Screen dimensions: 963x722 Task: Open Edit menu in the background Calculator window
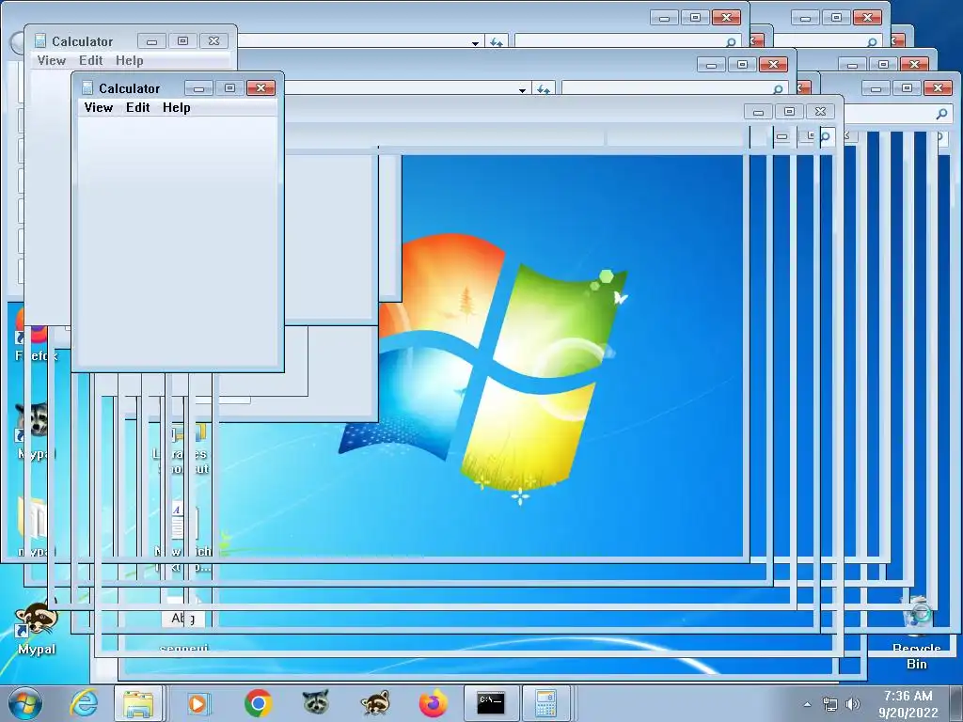[x=90, y=60]
